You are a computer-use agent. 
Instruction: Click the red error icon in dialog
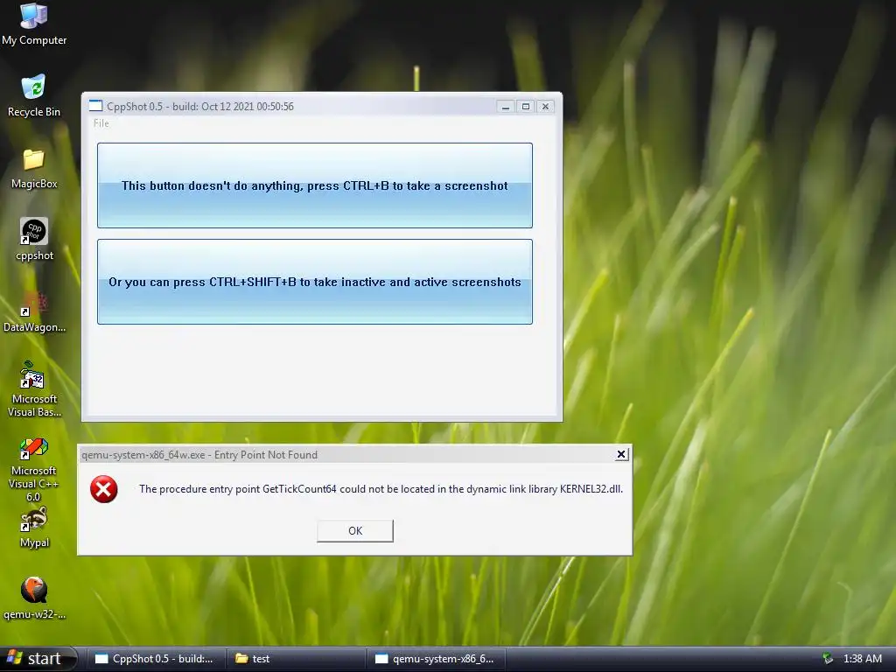104,489
